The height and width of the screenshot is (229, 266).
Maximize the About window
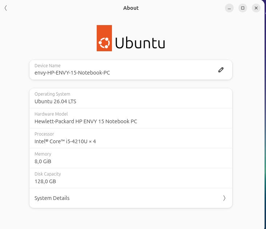(243, 8)
